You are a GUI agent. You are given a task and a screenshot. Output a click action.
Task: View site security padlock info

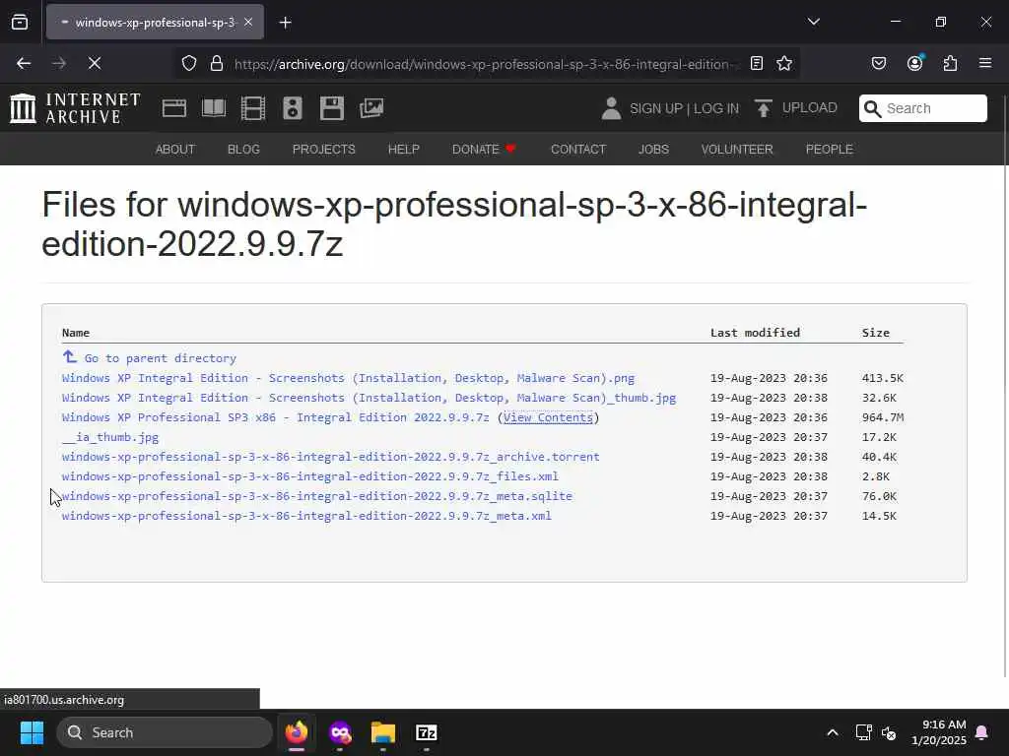[x=217, y=64]
